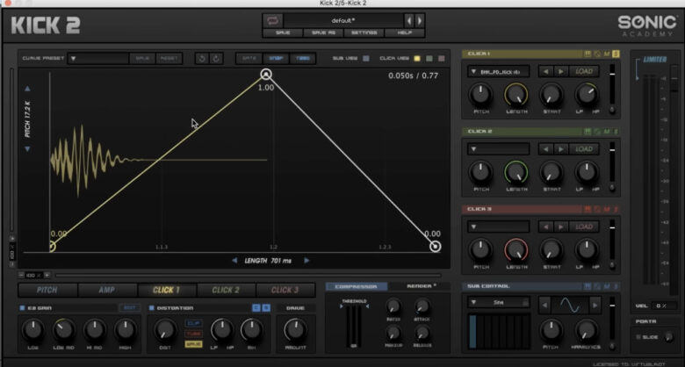This screenshot has height=367, width=685.
Task: Toggle the Slide checkbox under Porta
Action: click(638, 337)
